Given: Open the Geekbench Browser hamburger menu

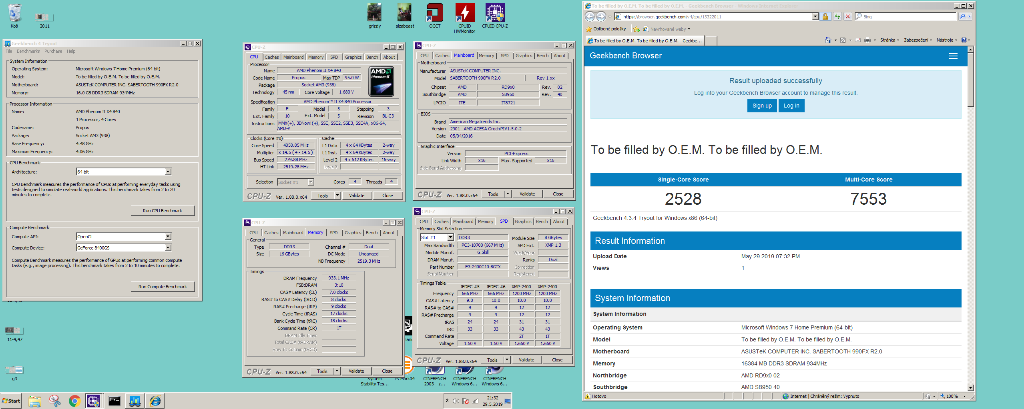Looking at the screenshot, I should (x=953, y=56).
